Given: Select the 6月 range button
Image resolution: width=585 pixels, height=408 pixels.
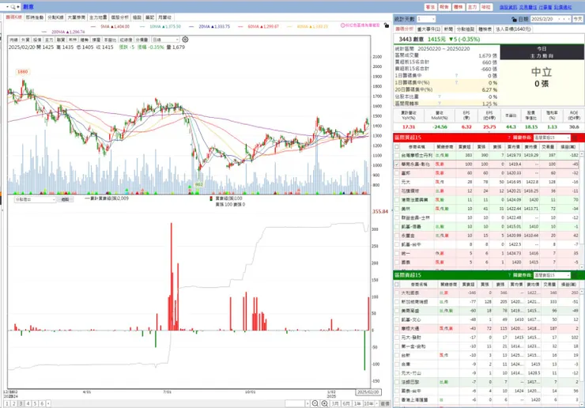Looking at the screenshot, I should 346,403.
